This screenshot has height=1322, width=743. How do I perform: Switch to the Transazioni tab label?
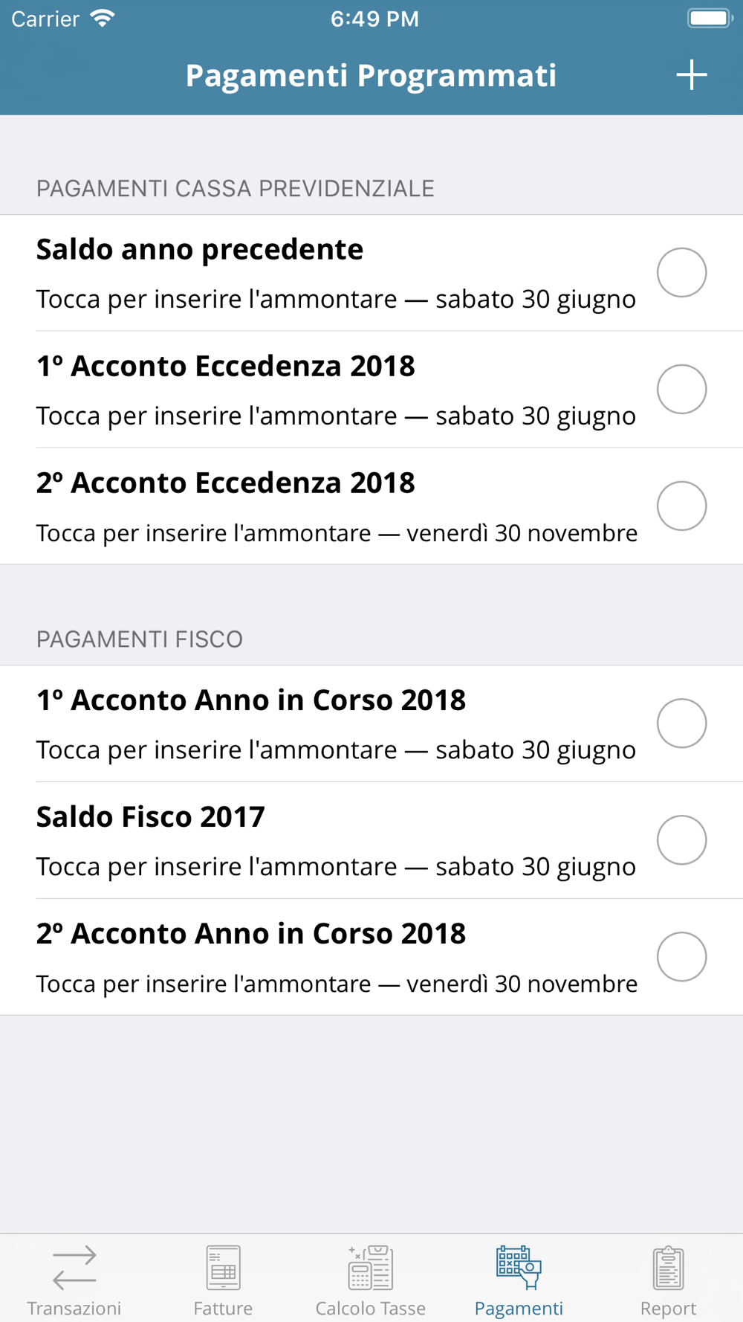74,1308
